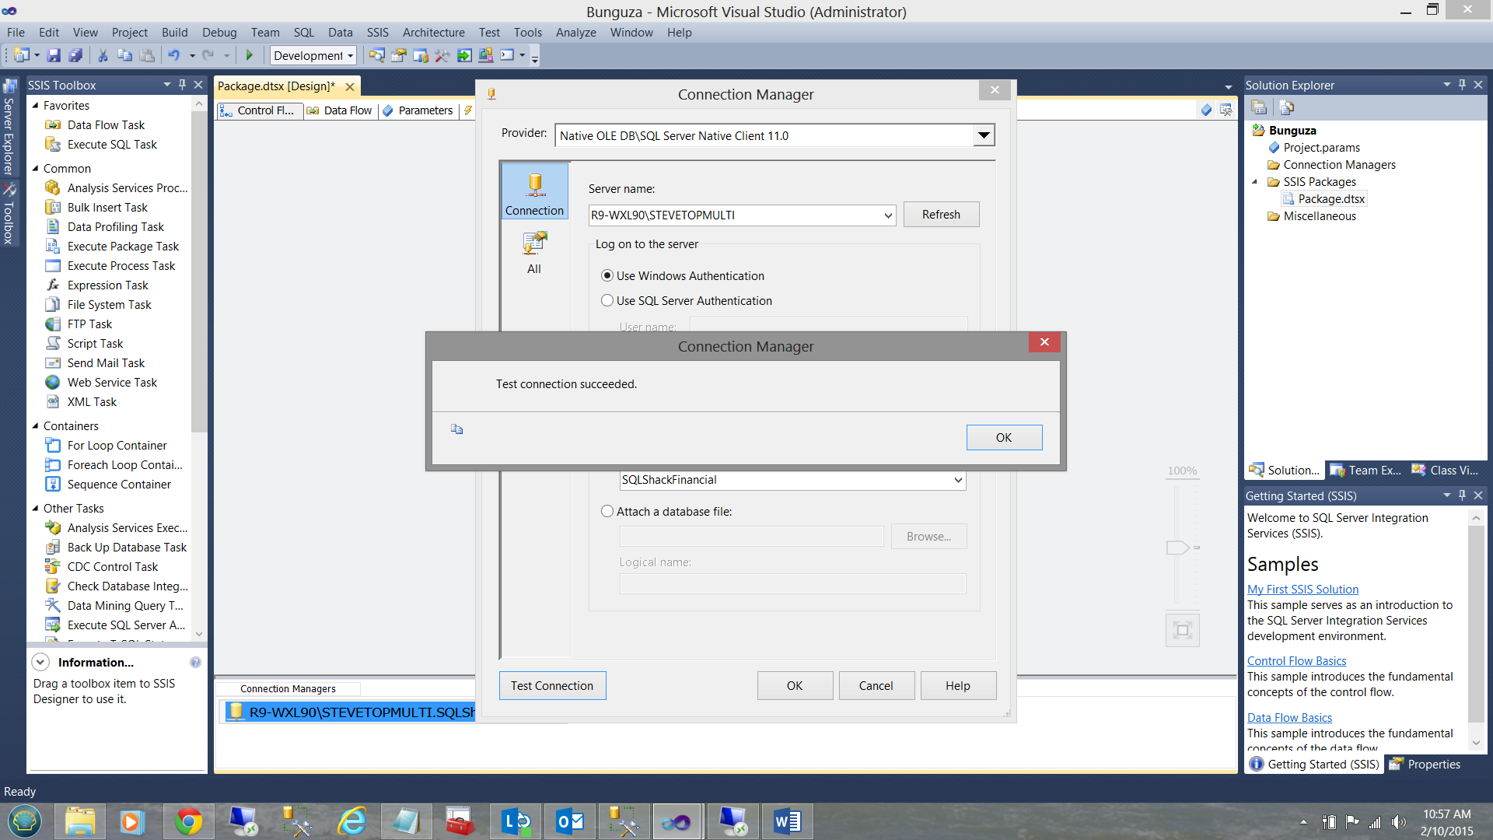The image size is (1493, 840).
Task: Click the copy message icon in popup
Action: [x=457, y=429]
